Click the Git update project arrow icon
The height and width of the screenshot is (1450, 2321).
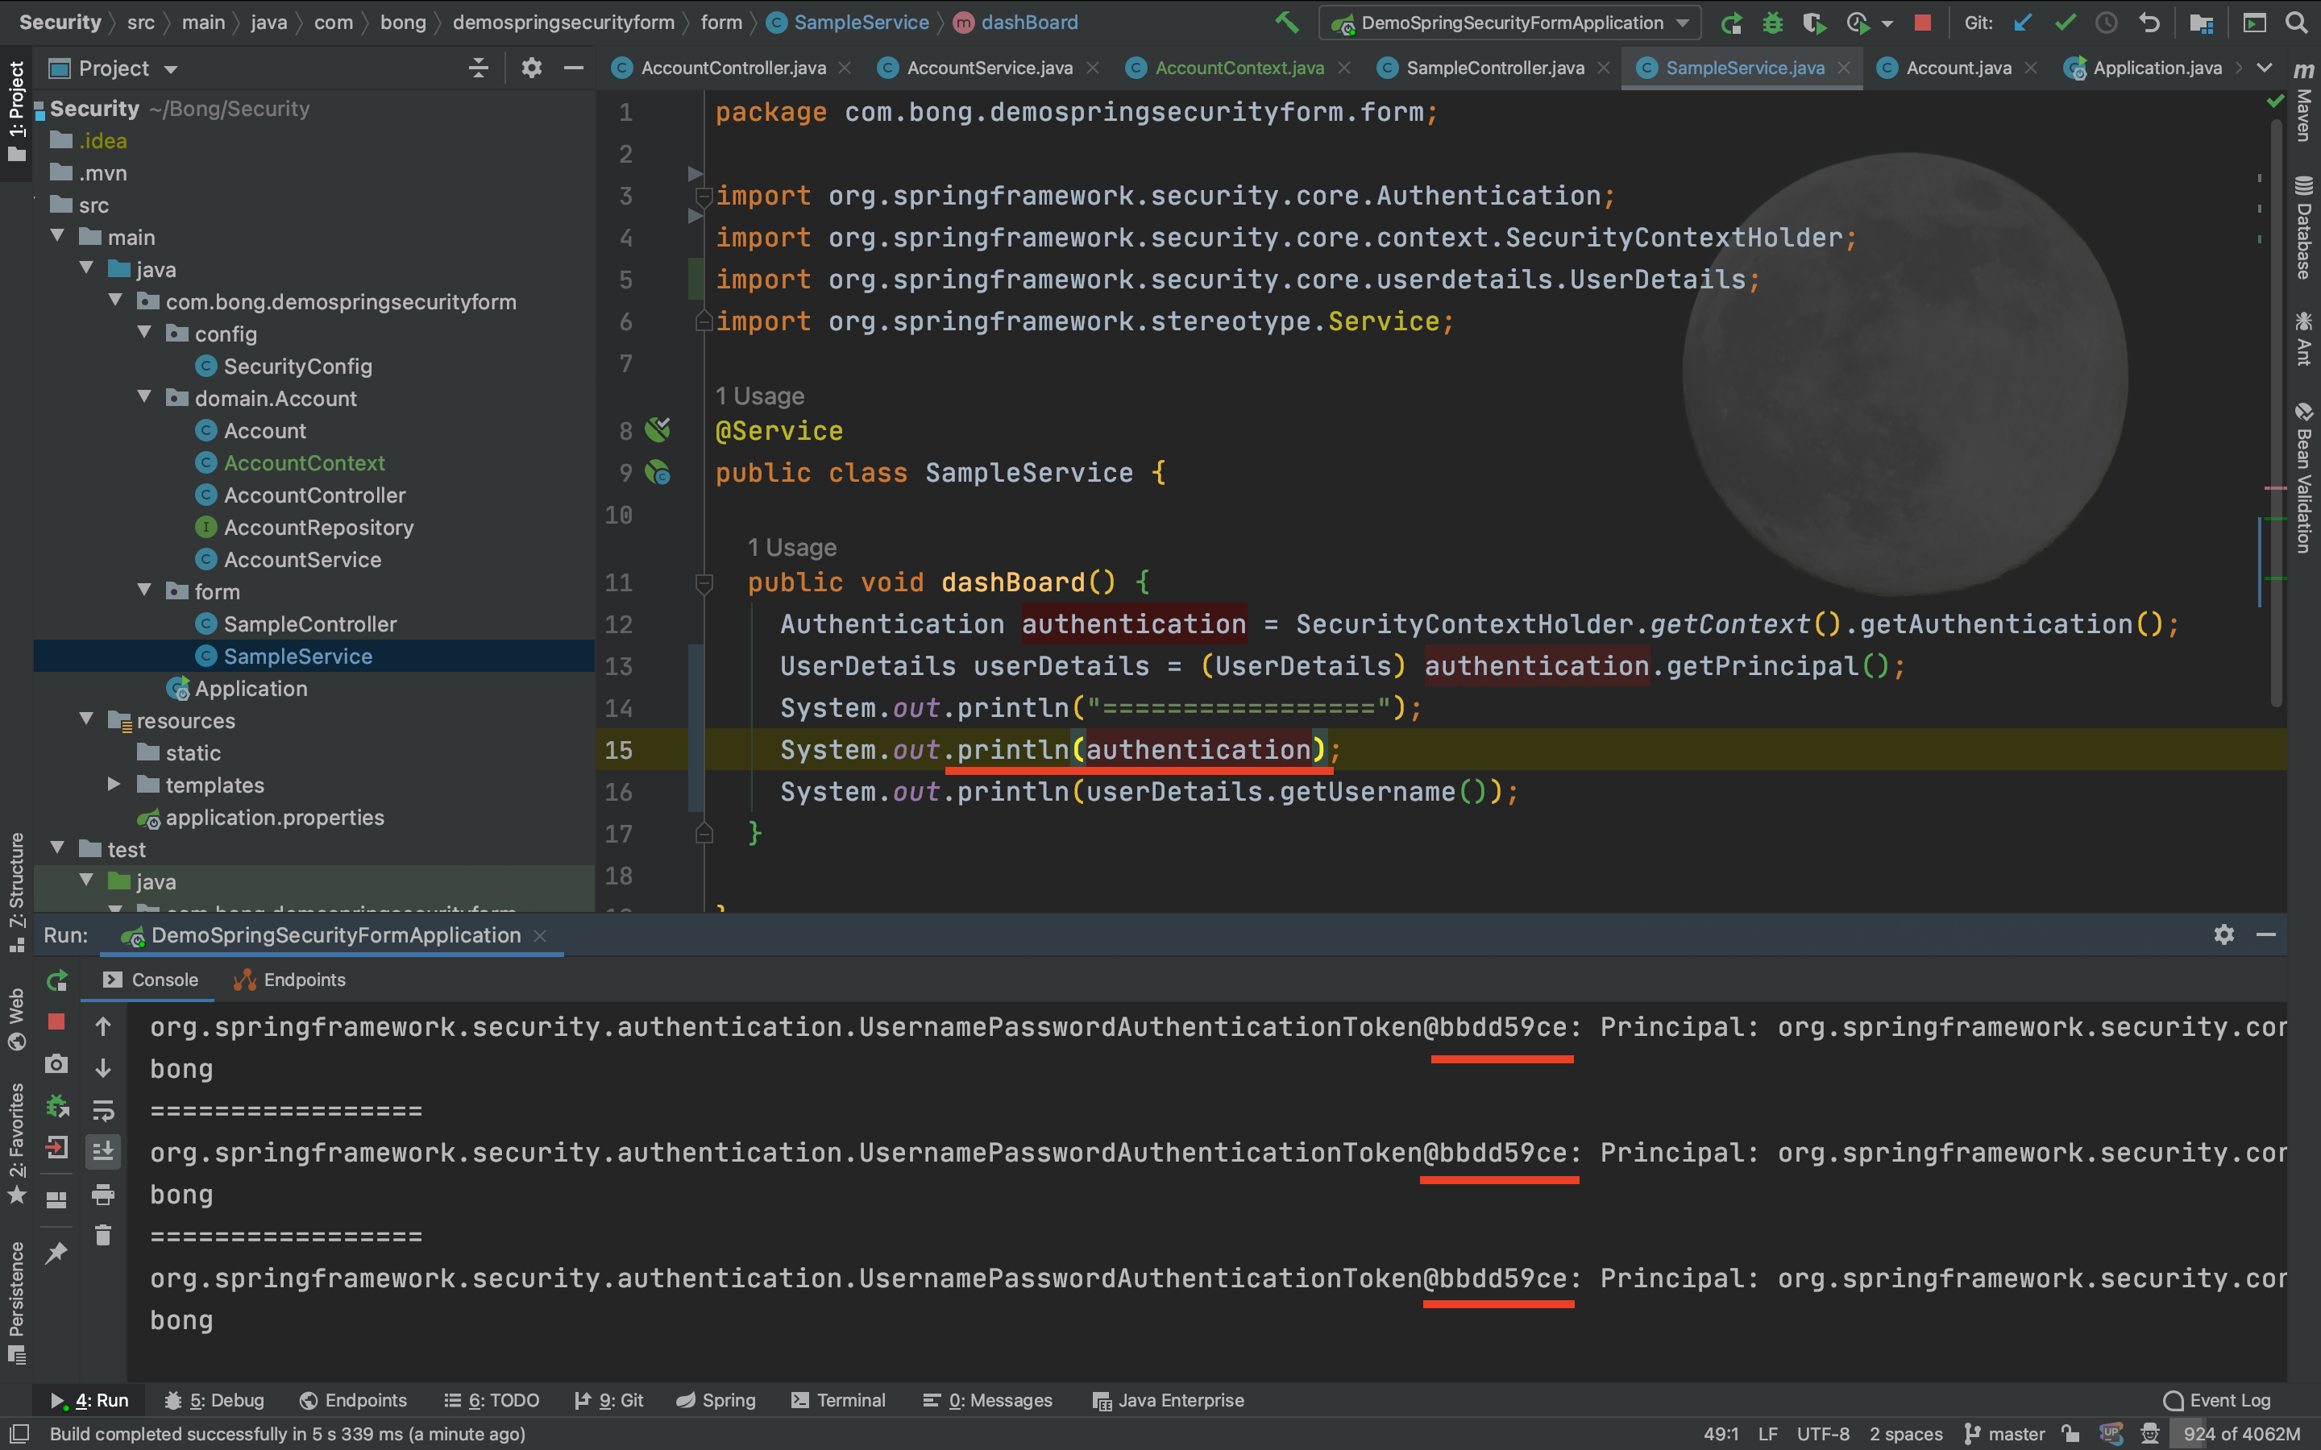[2023, 22]
